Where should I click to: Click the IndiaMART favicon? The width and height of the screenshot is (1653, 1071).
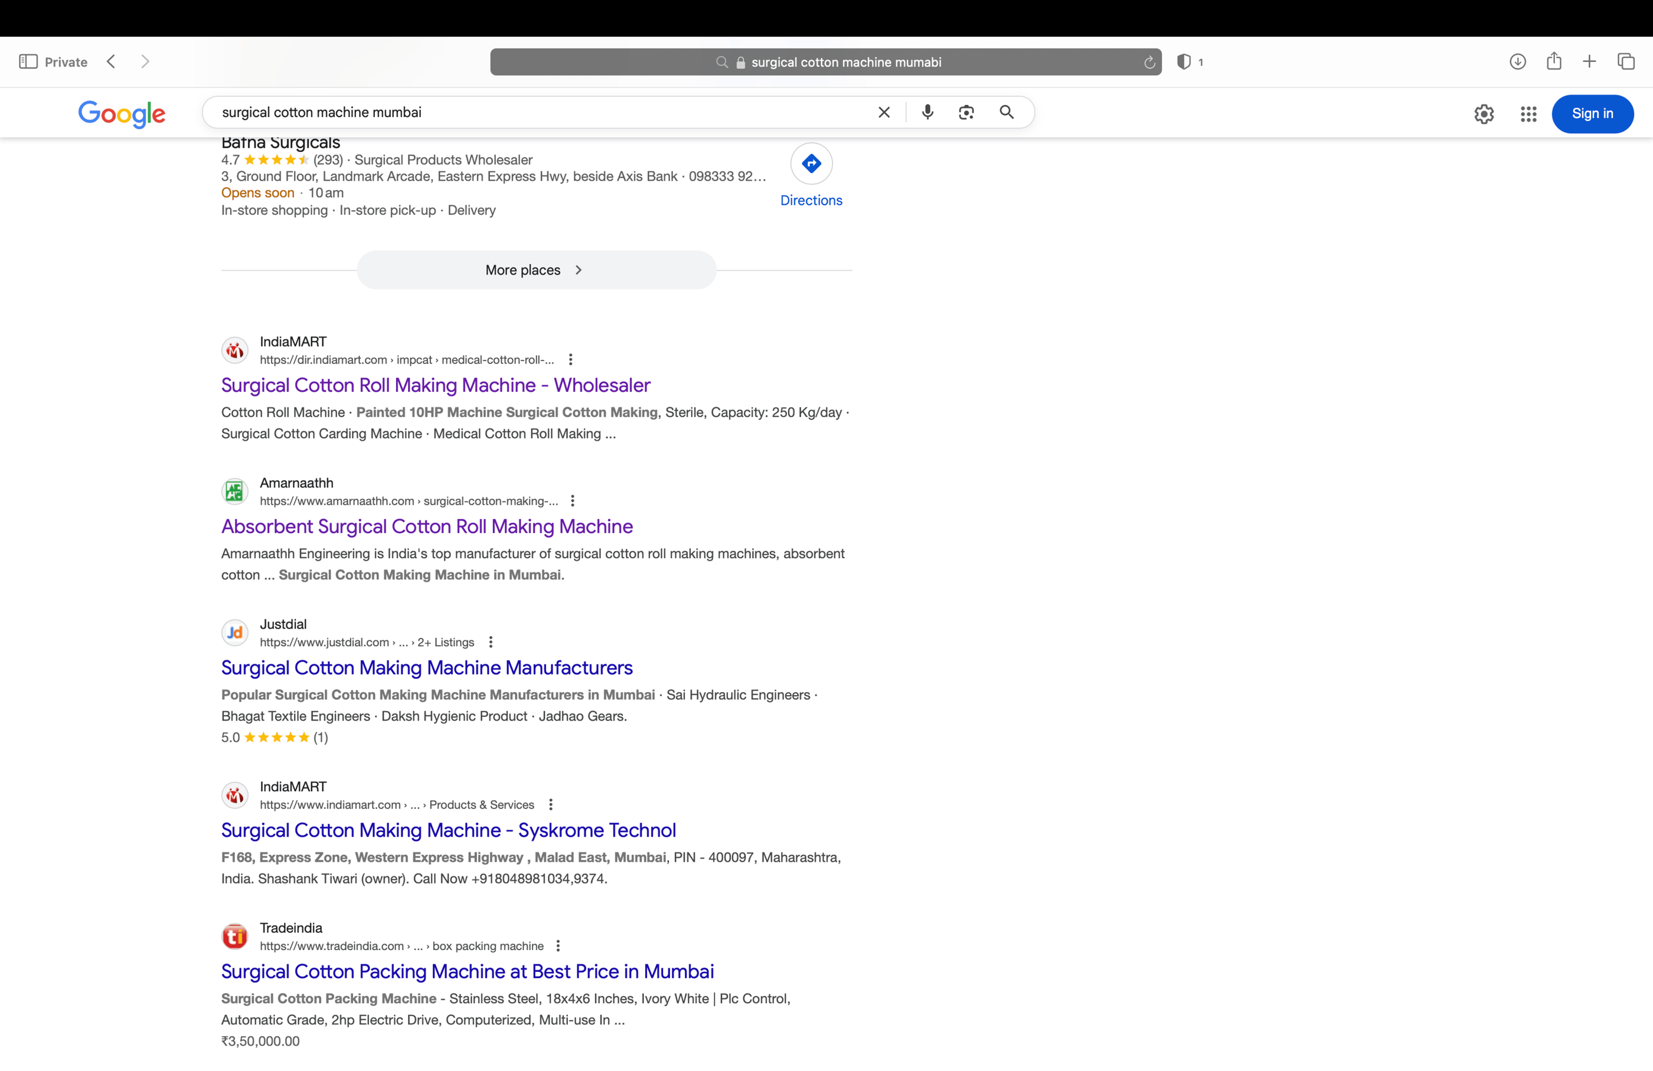pyautogui.click(x=234, y=351)
